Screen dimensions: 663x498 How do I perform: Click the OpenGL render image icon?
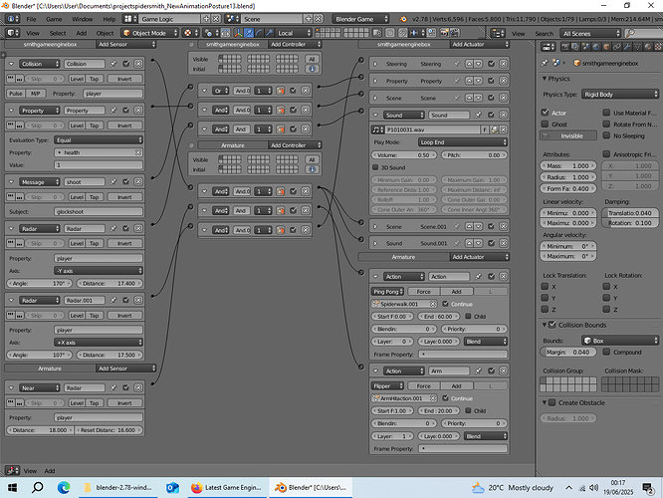coord(444,33)
